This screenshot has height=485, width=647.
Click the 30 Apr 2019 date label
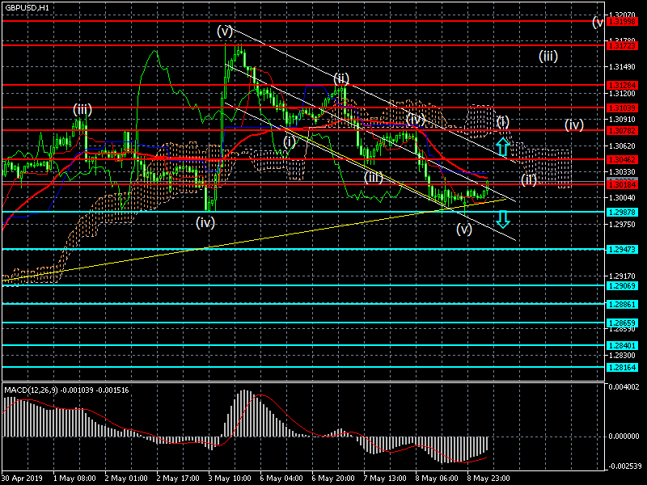(x=22, y=479)
